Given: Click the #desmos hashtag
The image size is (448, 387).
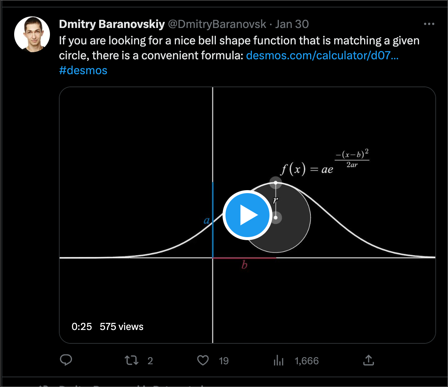Looking at the screenshot, I should click(83, 70).
